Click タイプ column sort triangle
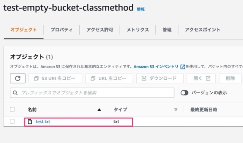 click(176, 110)
